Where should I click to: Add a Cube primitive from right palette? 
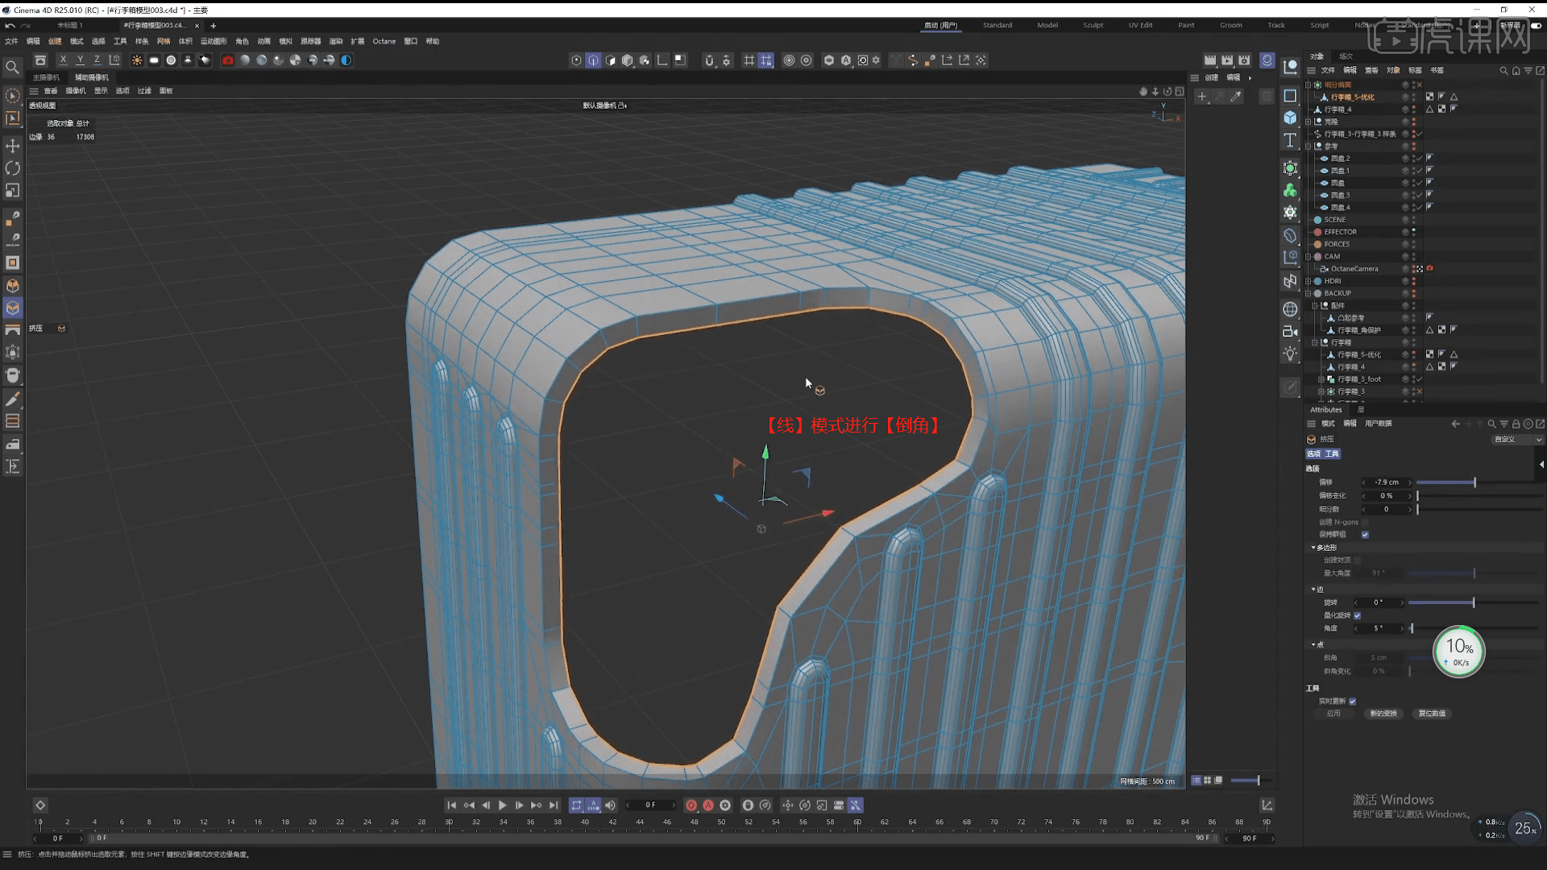coord(1290,118)
